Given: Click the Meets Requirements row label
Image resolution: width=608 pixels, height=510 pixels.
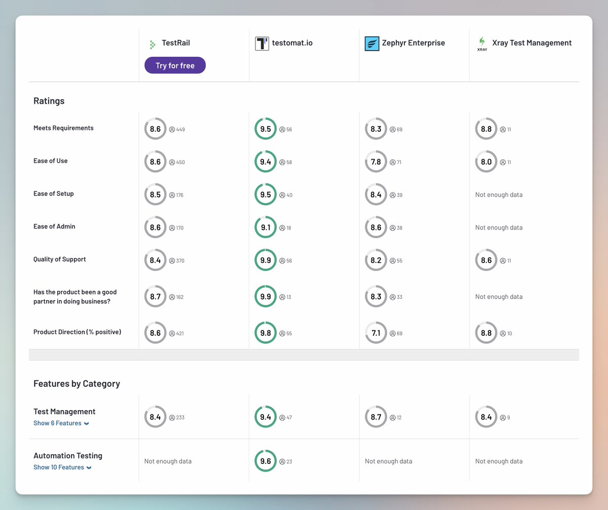Looking at the screenshot, I should tap(63, 128).
